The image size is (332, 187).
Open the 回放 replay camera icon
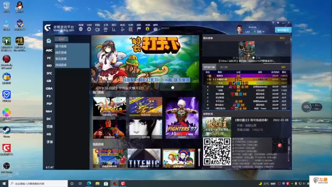(x=98, y=30)
